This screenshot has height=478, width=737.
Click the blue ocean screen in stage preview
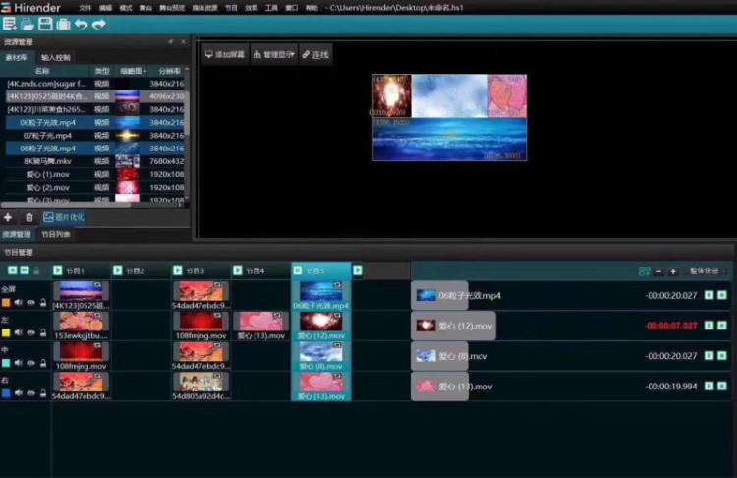coord(449,140)
